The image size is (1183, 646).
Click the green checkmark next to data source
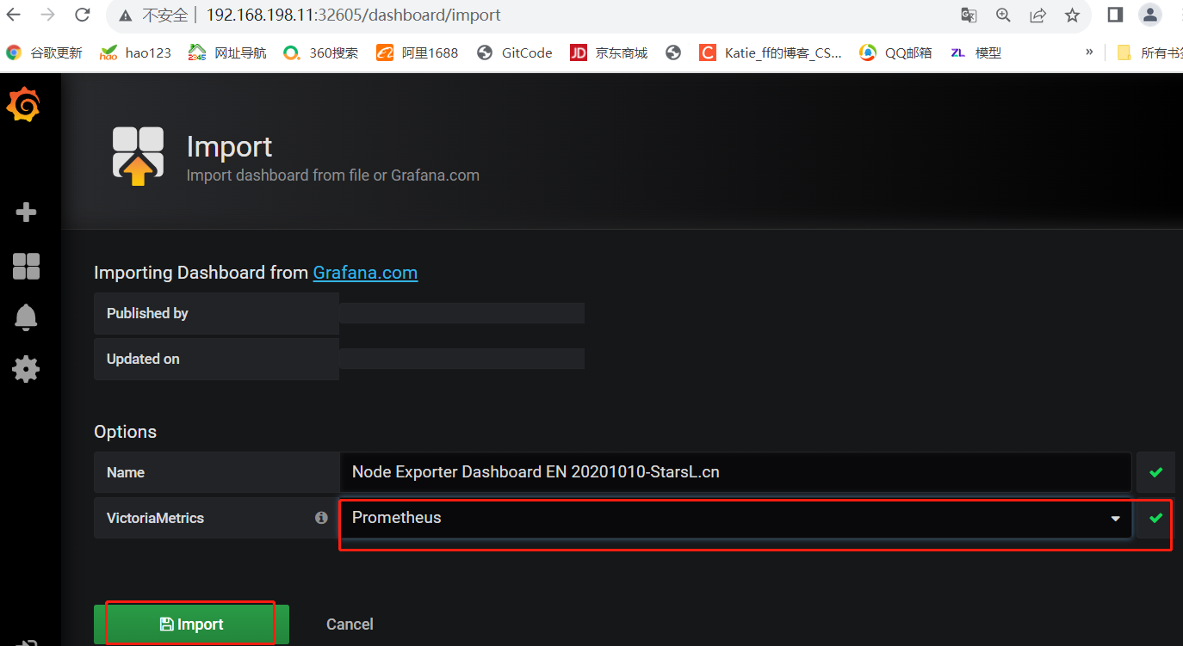[1156, 518]
